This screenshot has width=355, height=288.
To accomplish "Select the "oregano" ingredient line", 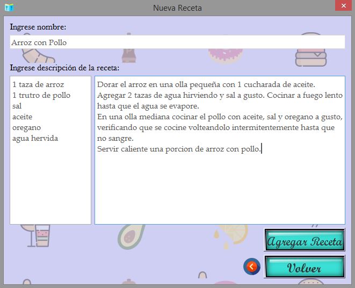I will (26, 127).
